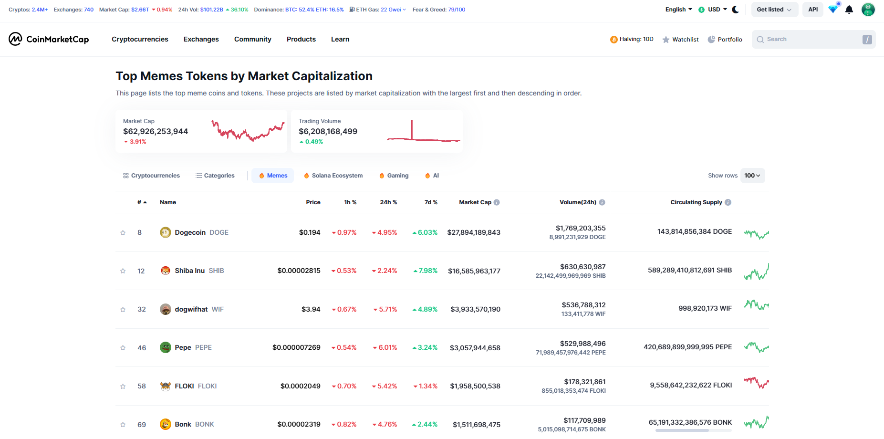Screen dimensions: 884x439
Task: Star Shiba Inu for the watchlist
Action: click(123, 271)
